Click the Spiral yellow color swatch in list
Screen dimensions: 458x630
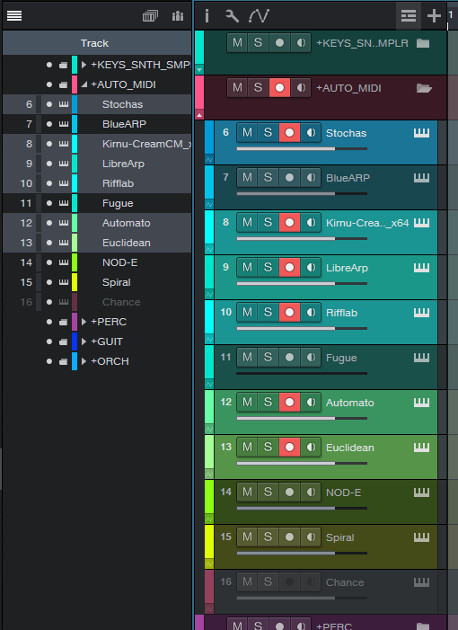pos(75,282)
